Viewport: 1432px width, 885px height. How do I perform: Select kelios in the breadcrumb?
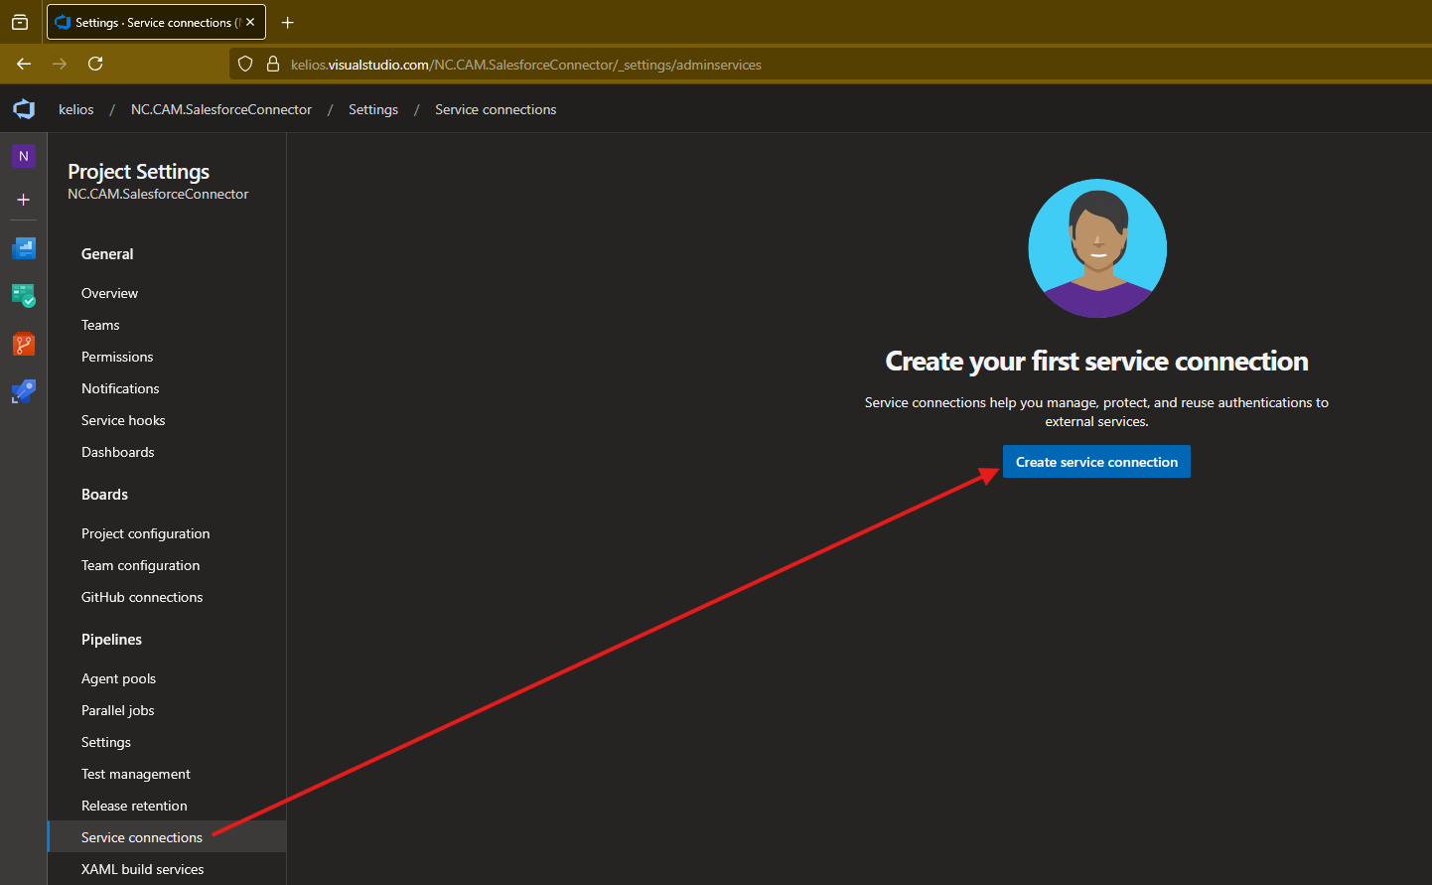(76, 109)
